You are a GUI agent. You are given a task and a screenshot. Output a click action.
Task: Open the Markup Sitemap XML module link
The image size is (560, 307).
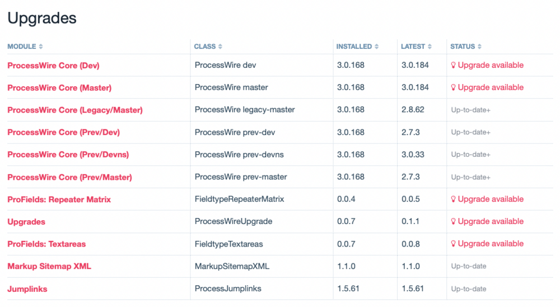pos(49,266)
